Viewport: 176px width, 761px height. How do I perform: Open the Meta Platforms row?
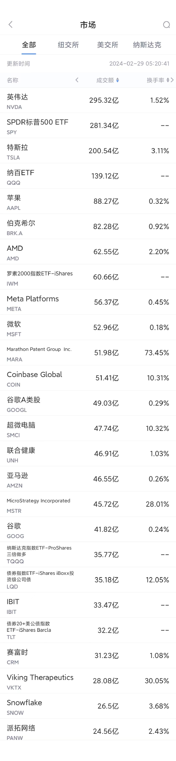(88, 303)
